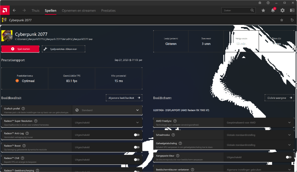The image size is (297, 172).
Task: Go forward with the right arrow
Action: pos(24,10)
